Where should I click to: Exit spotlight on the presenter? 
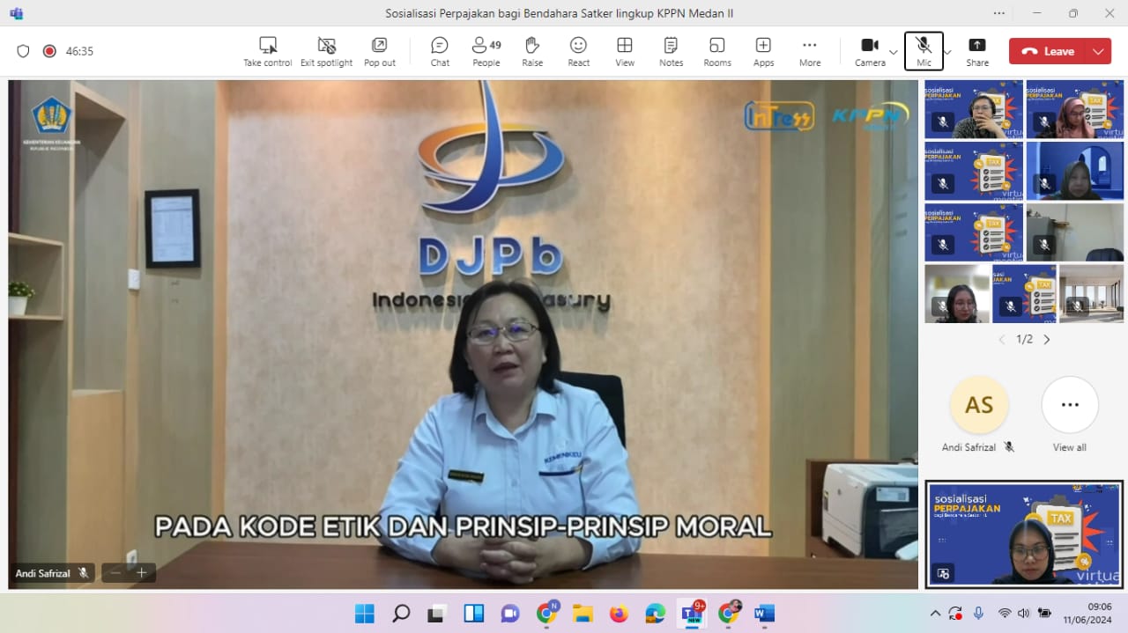pos(326,51)
